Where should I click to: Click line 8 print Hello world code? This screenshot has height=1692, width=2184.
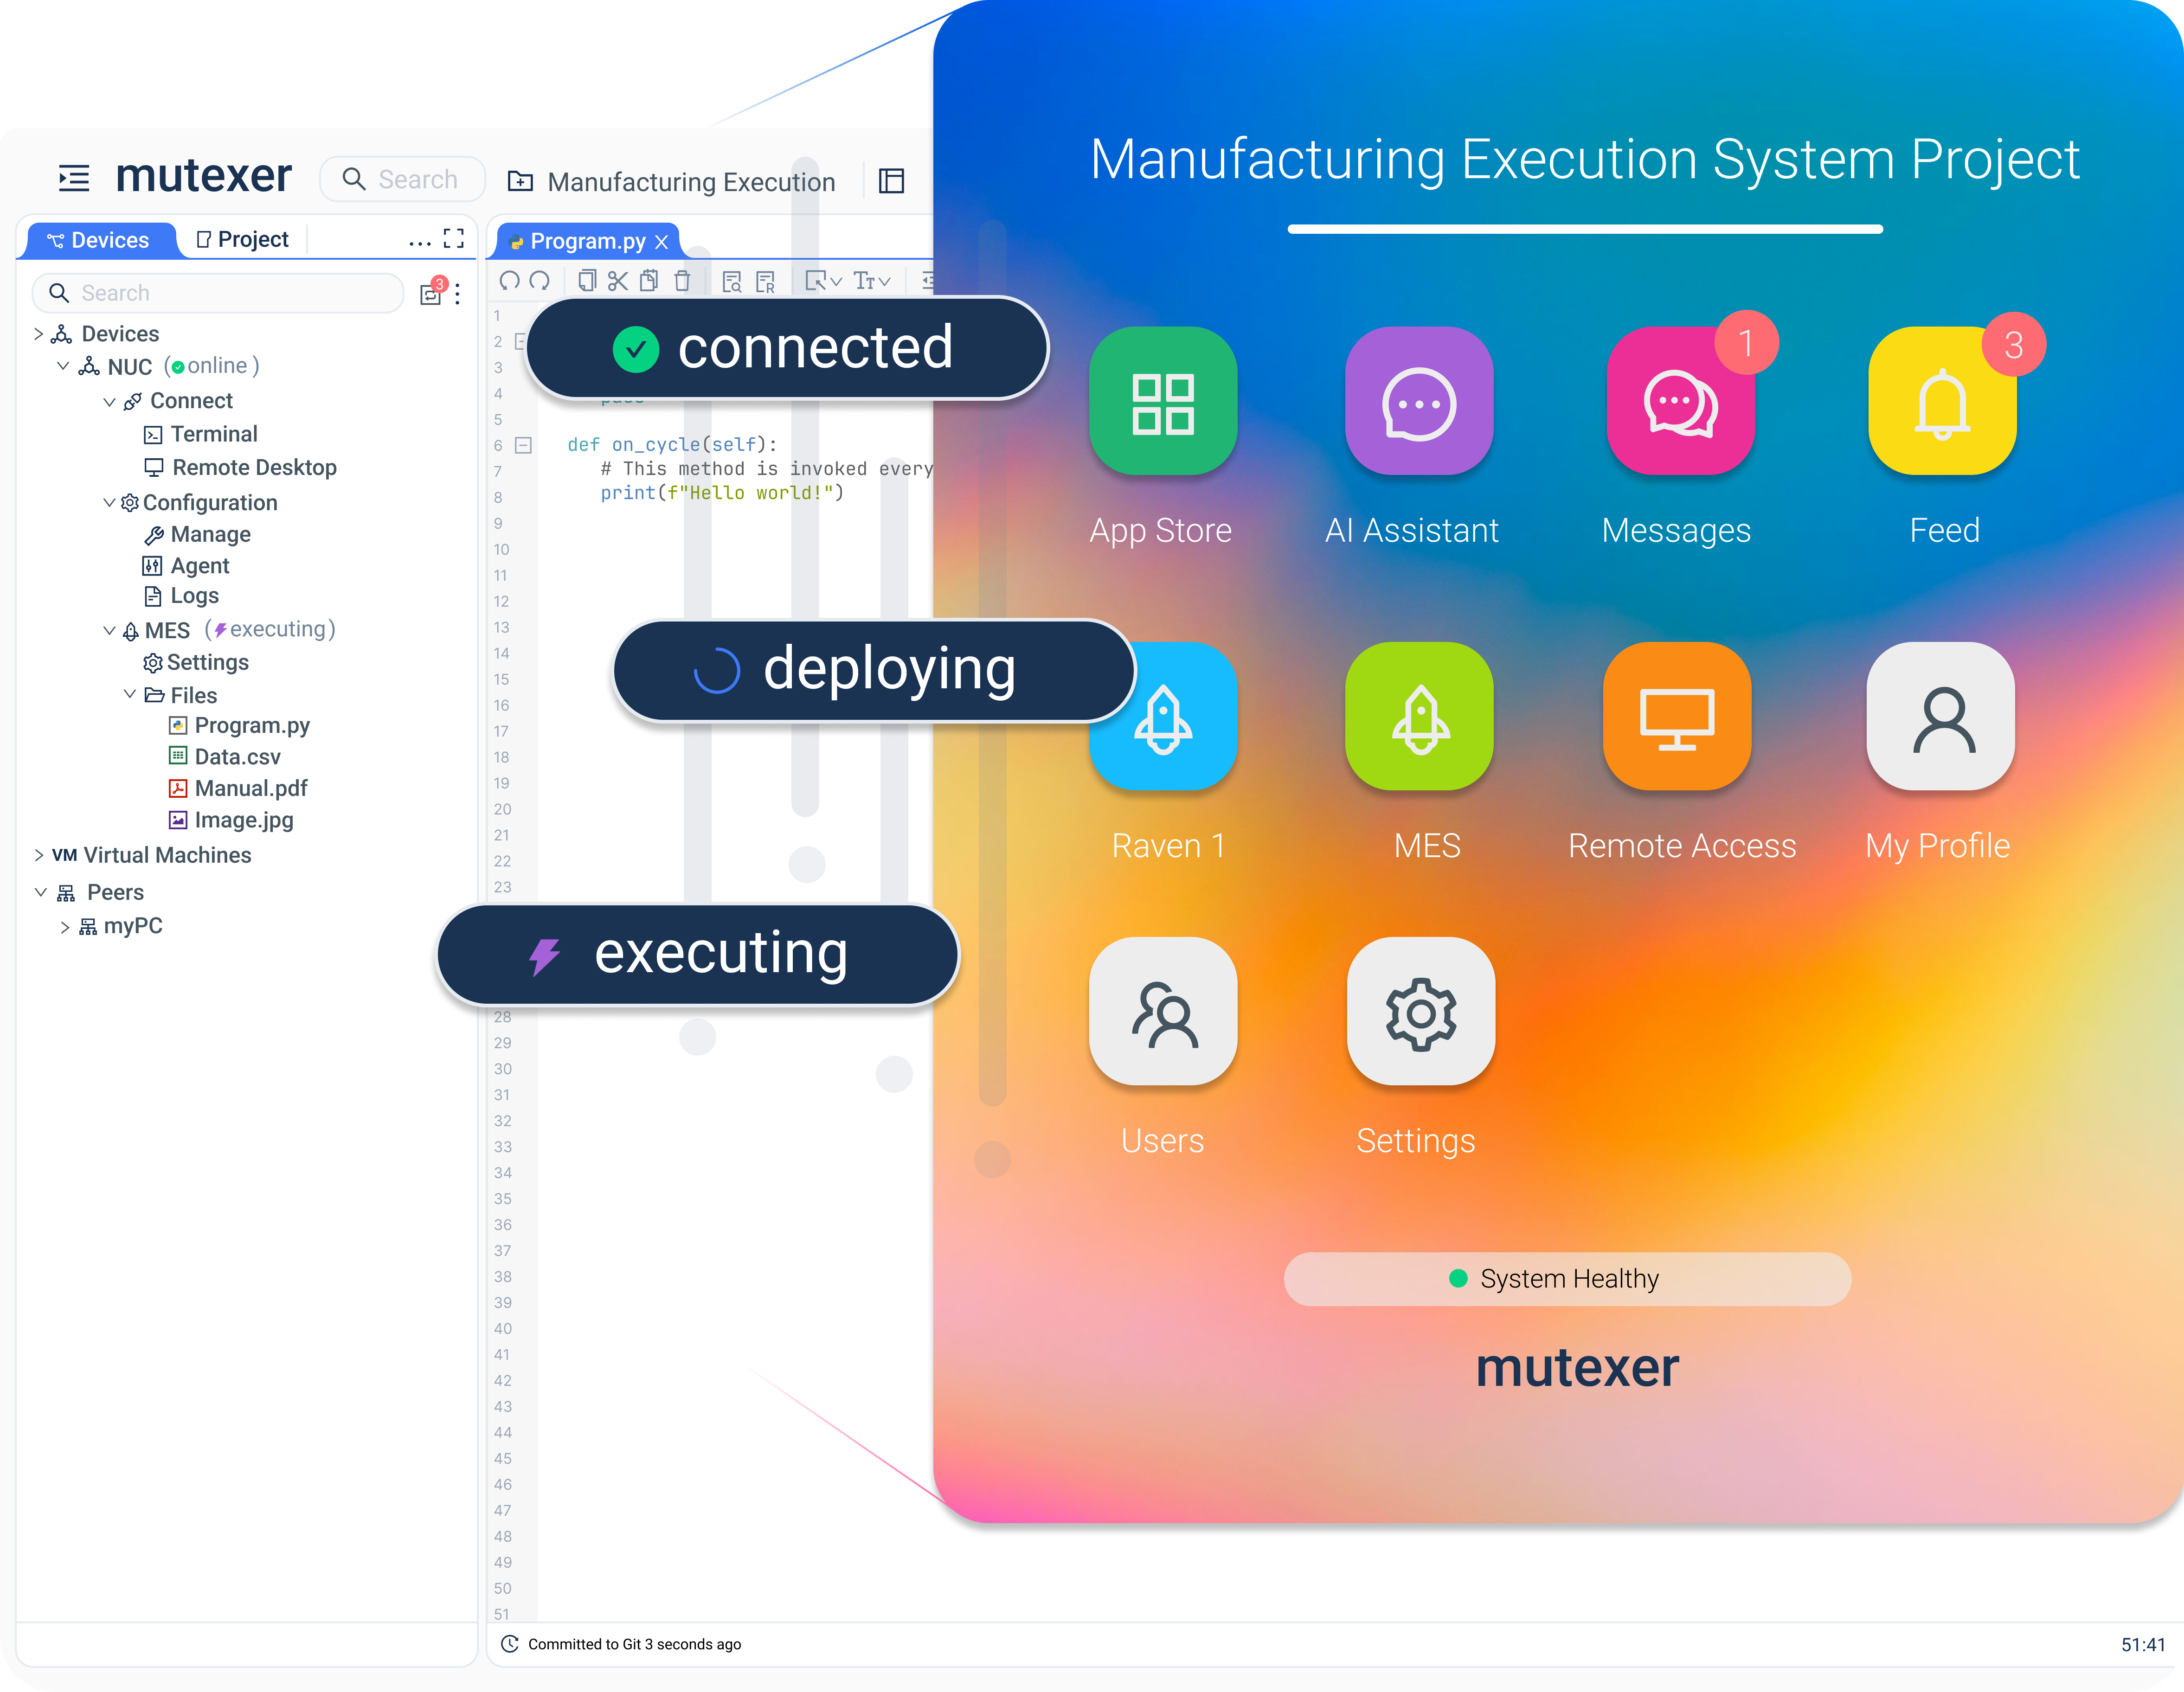[722, 493]
